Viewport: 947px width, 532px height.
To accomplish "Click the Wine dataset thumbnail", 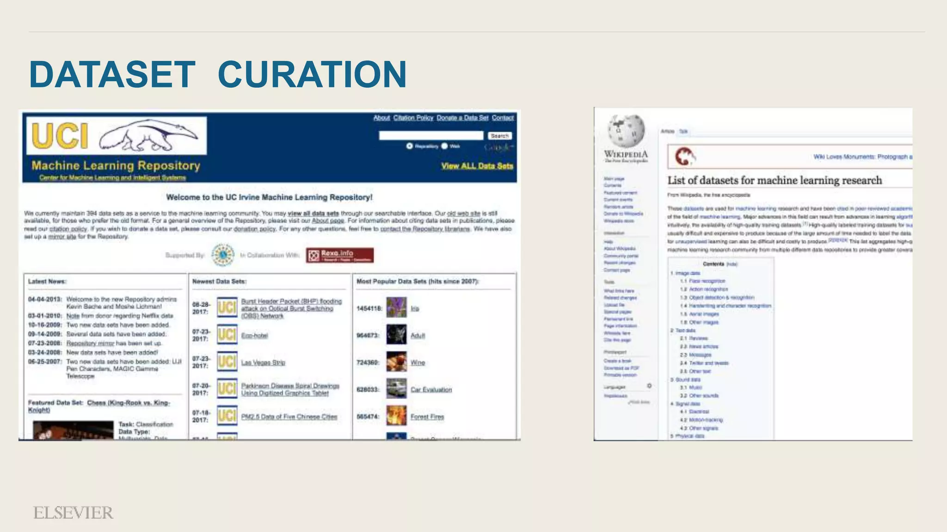I will tap(396, 362).
